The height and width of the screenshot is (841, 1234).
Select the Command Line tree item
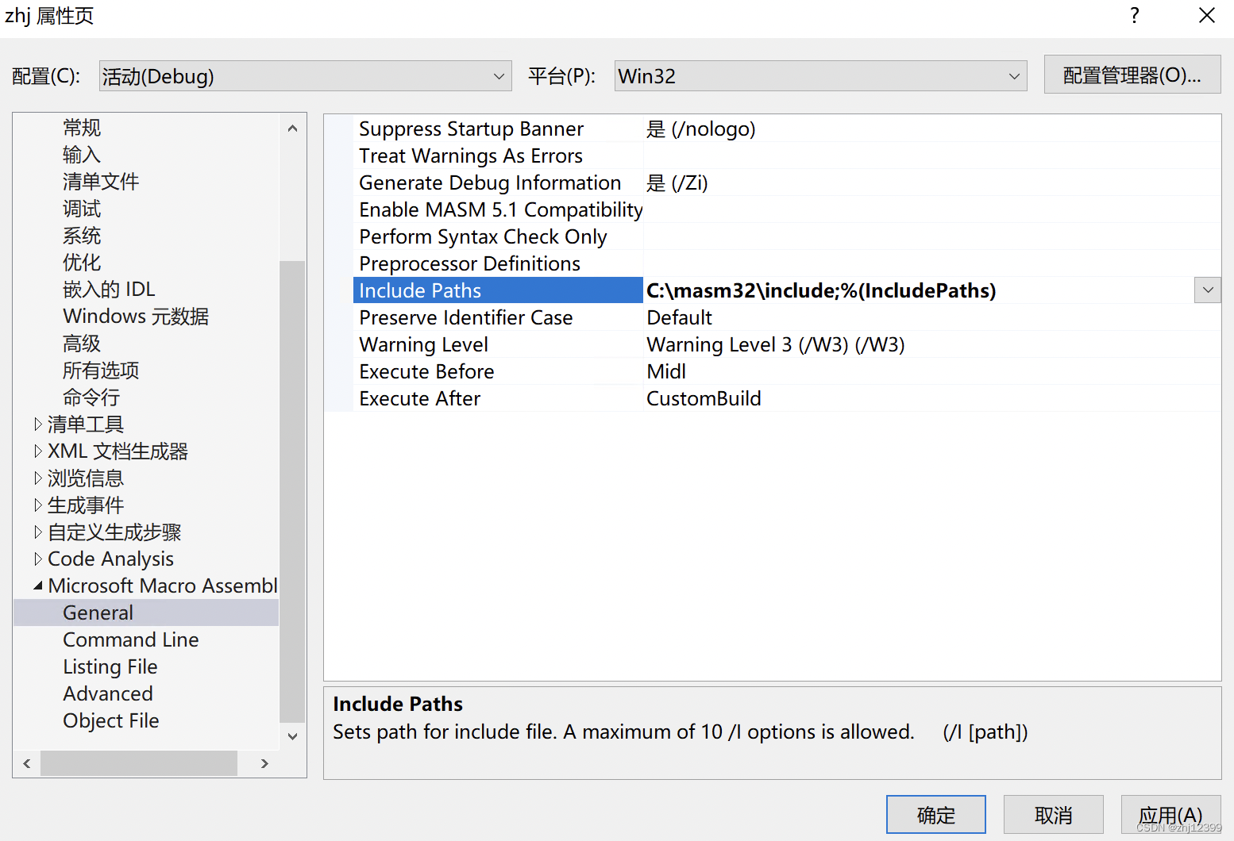(x=130, y=639)
